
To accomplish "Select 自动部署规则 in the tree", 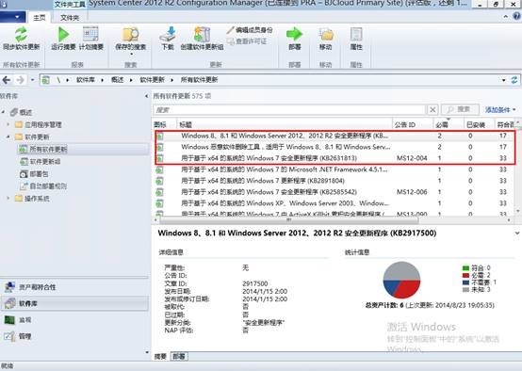I will [x=48, y=186].
